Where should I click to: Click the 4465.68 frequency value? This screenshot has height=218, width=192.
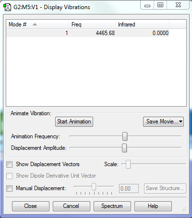coord(105,33)
